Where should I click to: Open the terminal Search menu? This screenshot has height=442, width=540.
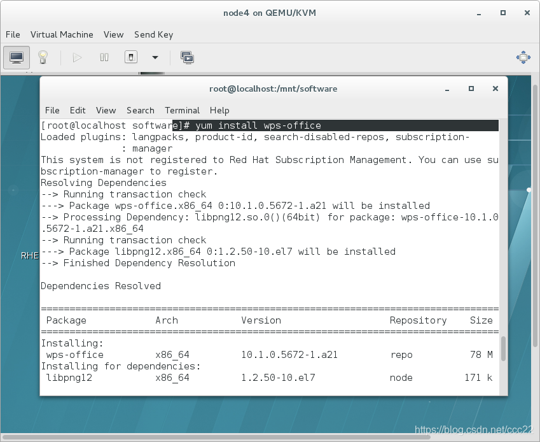[140, 110]
